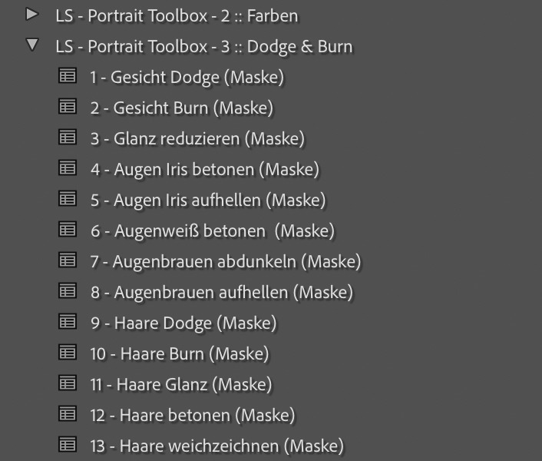This screenshot has width=542, height=461.
Task: Choose 3 - Glanz reduzieren (Maske) preset
Action: coord(197,138)
